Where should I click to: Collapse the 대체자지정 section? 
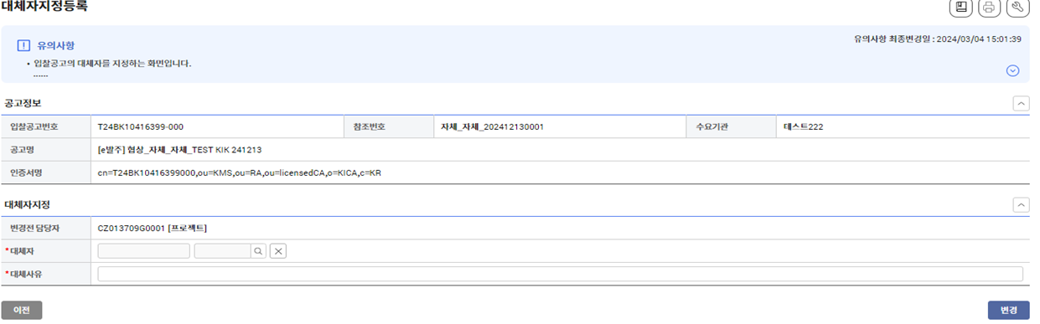tap(1021, 205)
